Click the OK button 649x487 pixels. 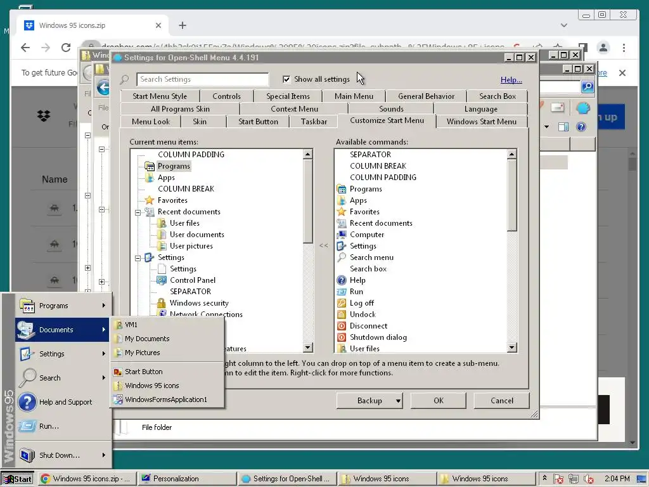coord(439,401)
